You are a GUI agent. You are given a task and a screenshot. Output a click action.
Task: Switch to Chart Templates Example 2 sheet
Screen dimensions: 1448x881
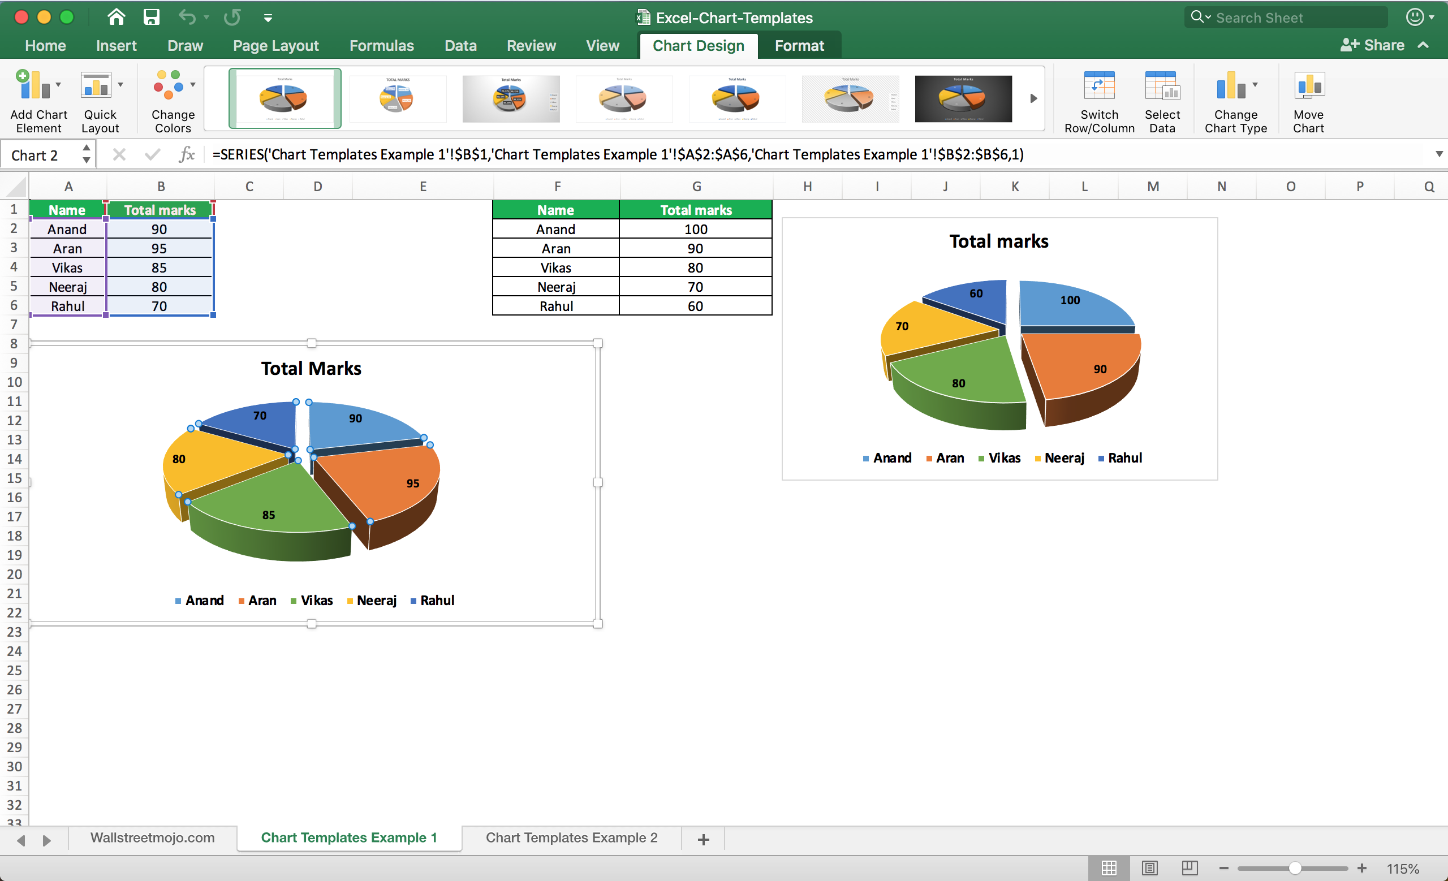(x=571, y=837)
